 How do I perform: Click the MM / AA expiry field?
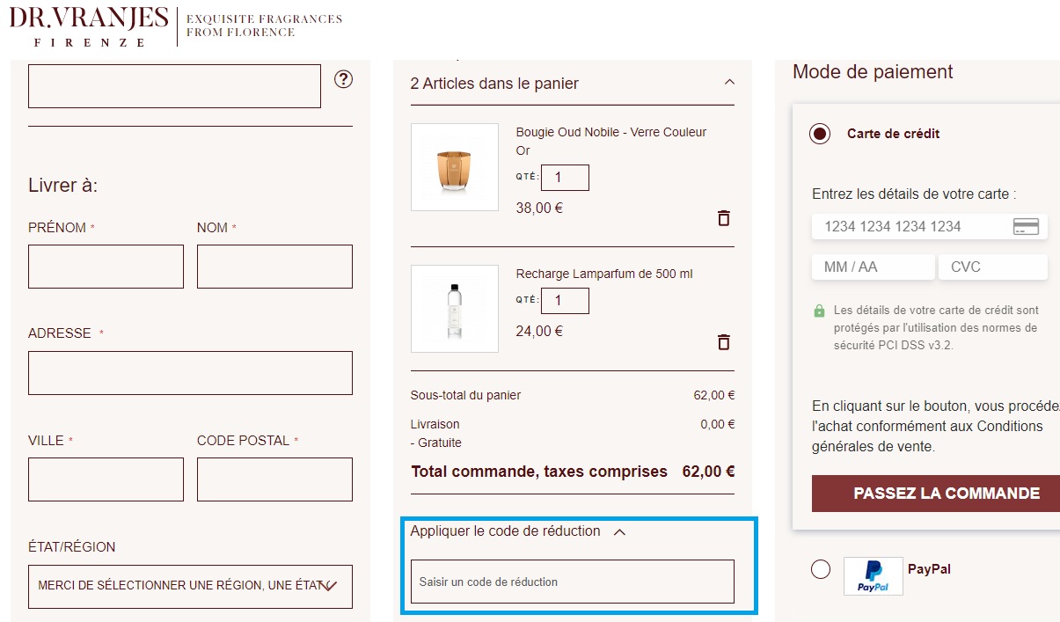873,267
